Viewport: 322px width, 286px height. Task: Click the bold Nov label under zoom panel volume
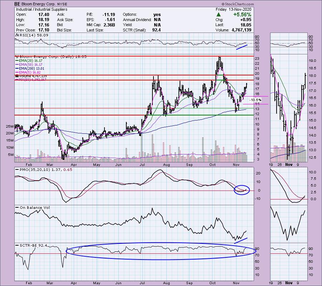(289, 164)
